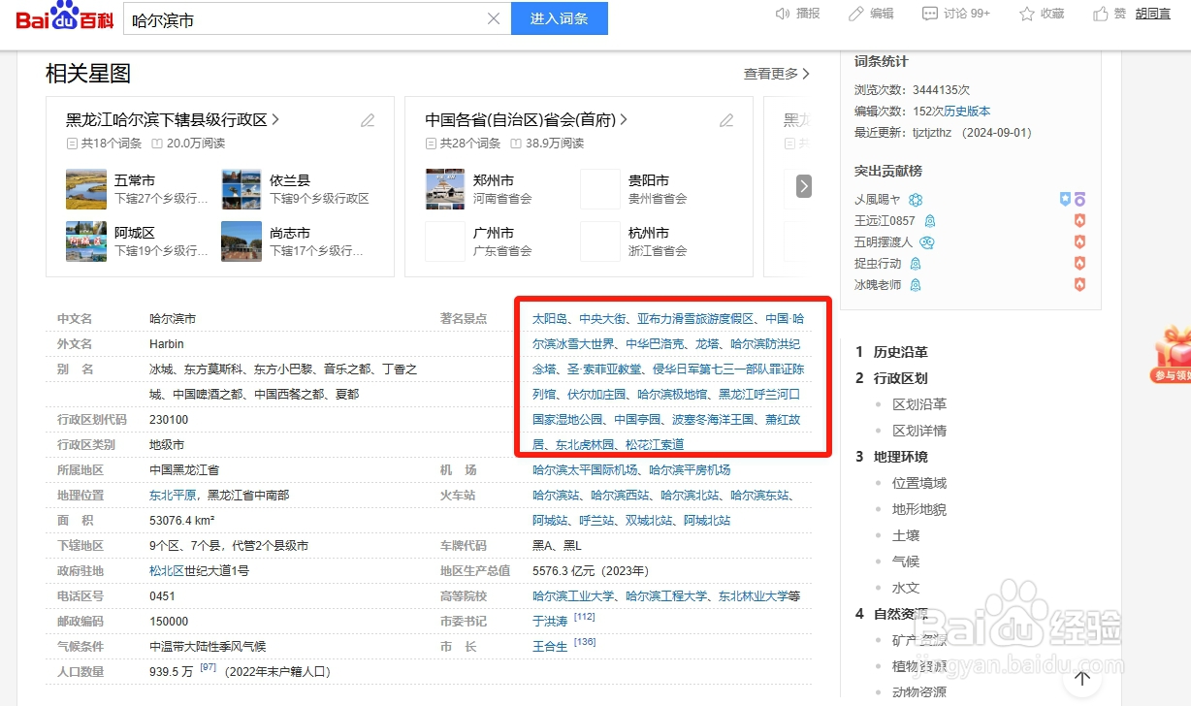Click the orange flame badge beside 王远江0857

1079,220
